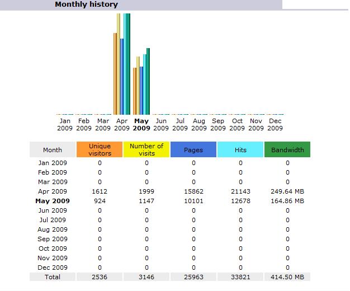
Task: Click the Mar 2009 row label in table
Action: coord(53,182)
